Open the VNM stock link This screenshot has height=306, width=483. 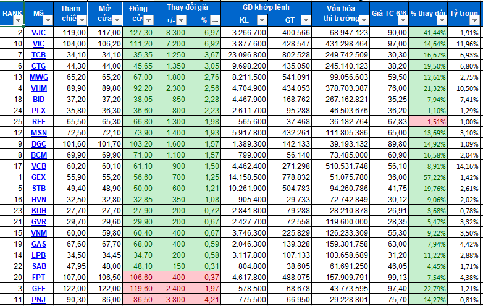pyautogui.click(x=39, y=232)
